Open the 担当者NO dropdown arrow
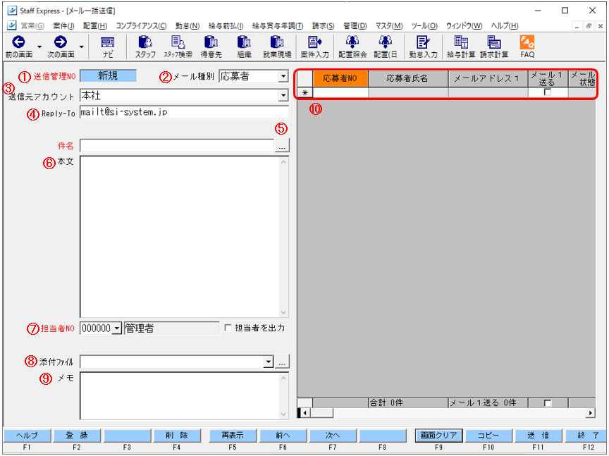 click(117, 328)
